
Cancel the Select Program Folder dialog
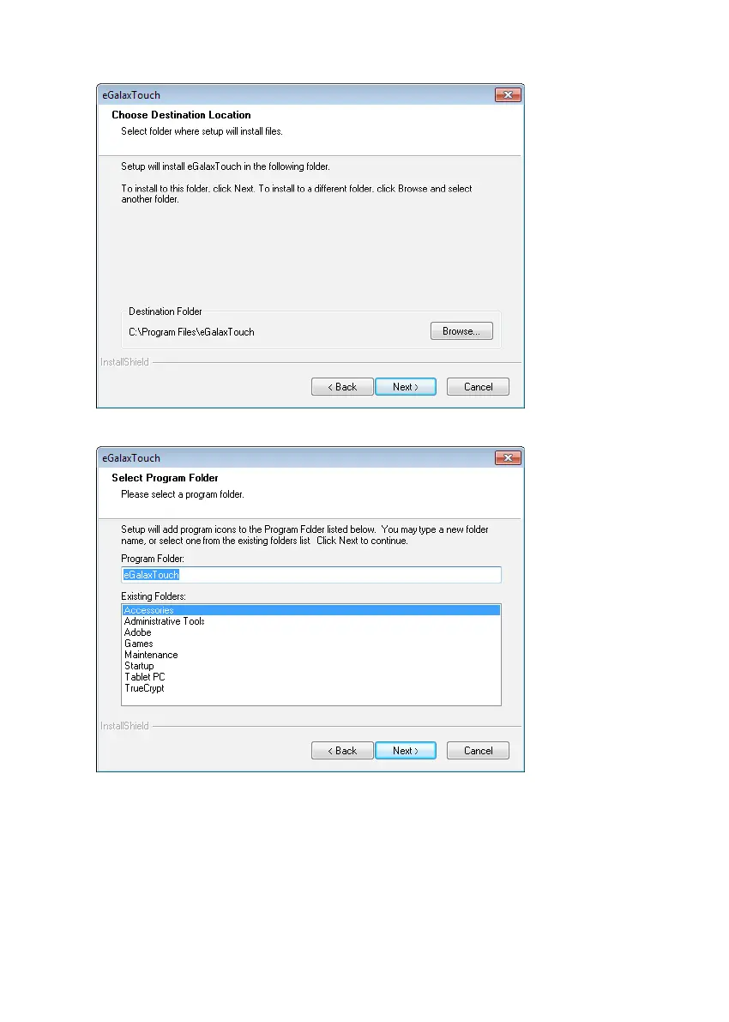tap(478, 751)
